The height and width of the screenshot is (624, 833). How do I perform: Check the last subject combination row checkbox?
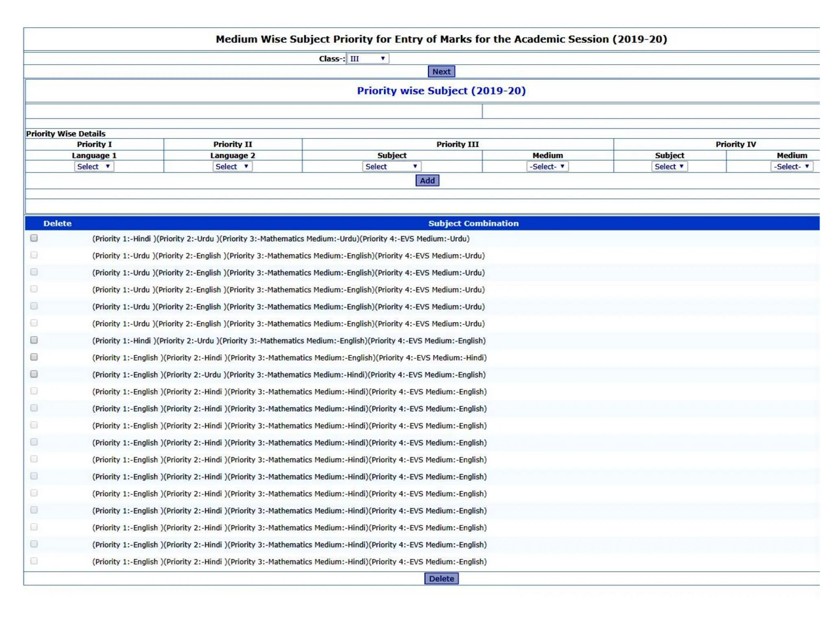pyautogui.click(x=34, y=561)
